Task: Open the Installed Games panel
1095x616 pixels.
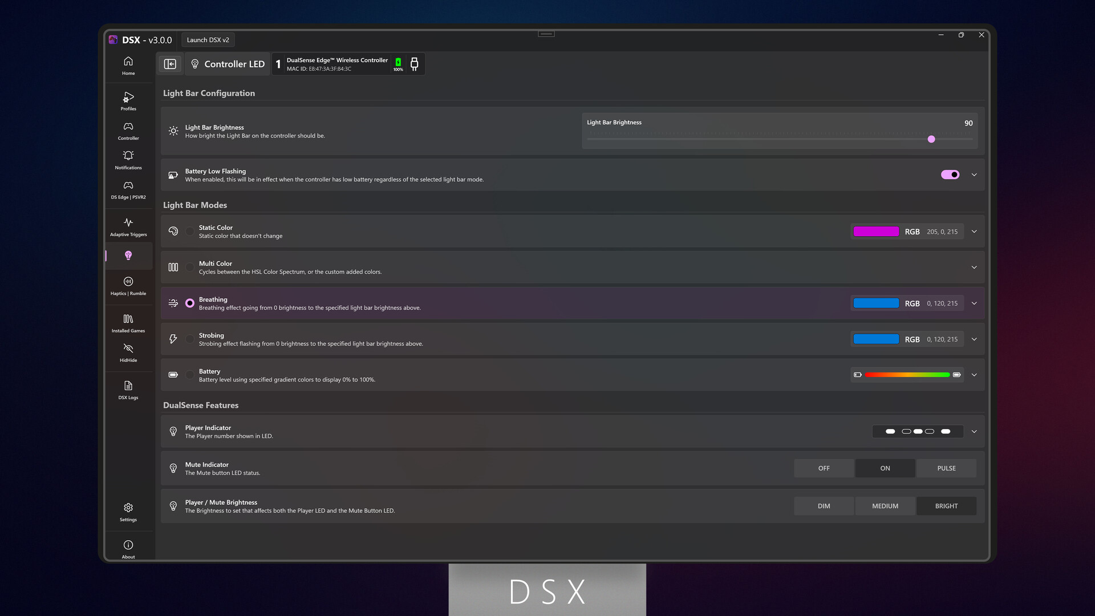Action: click(128, 323)
